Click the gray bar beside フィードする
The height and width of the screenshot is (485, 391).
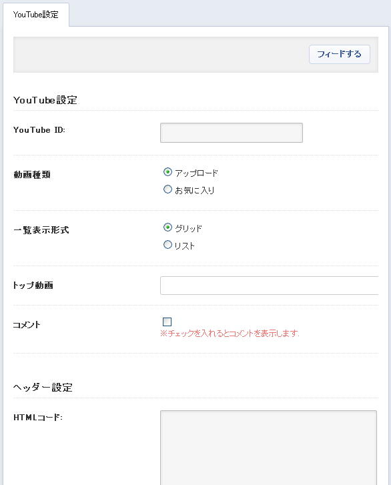(x=161, y=55)
